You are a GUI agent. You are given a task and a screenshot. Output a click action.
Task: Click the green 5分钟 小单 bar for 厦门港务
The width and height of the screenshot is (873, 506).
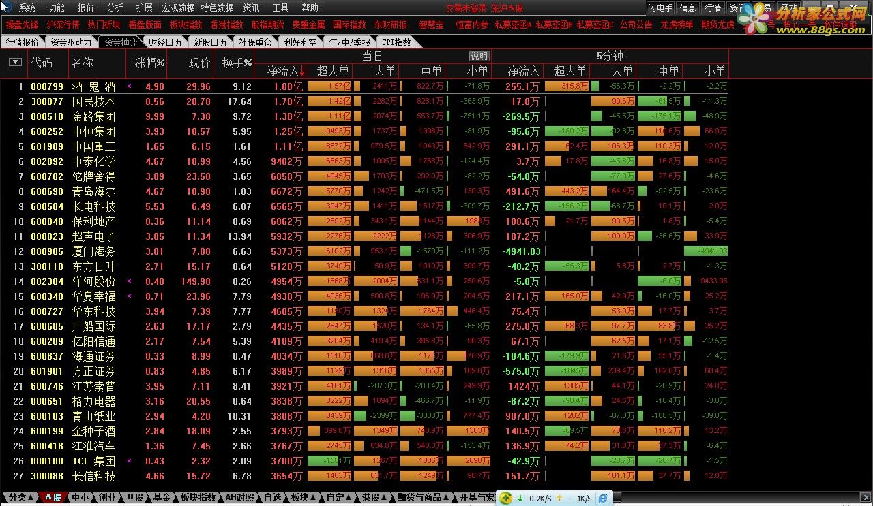pos(706,251)
